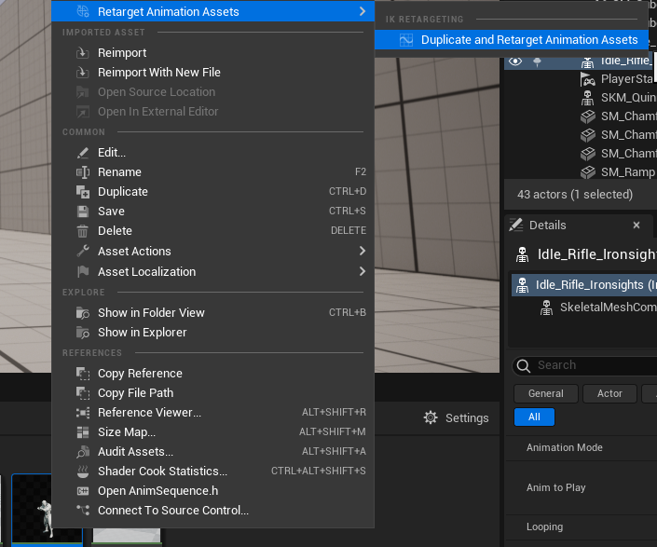The height and width of the screenshot is (547, 657).
Task: Click the Duplicate icon
Action: 83,192
